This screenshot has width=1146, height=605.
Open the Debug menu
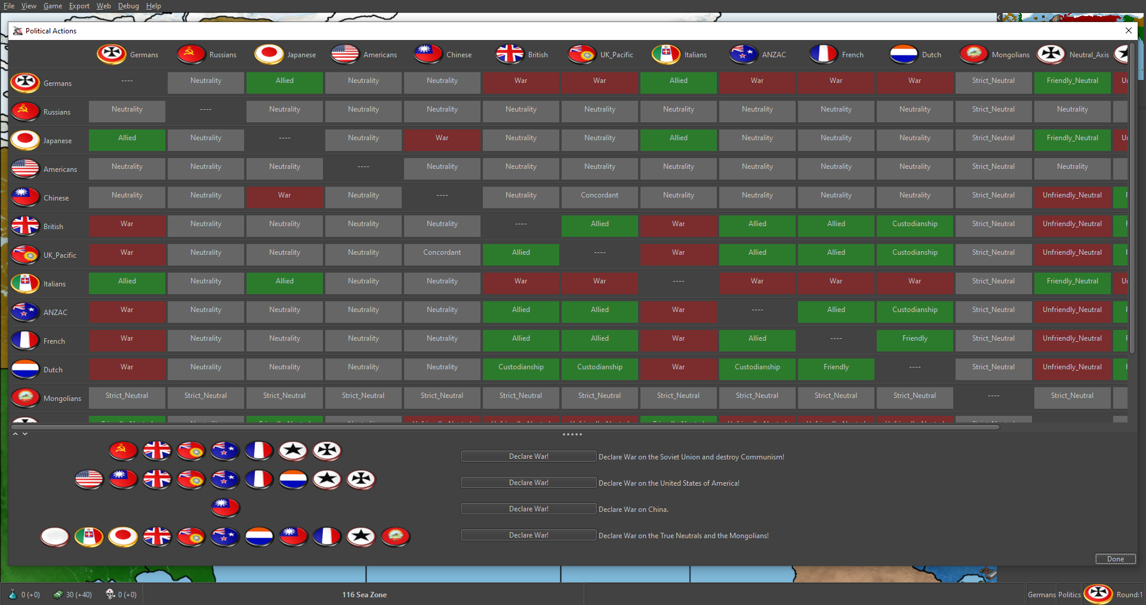pyautogui.click(x=128, y=6)
